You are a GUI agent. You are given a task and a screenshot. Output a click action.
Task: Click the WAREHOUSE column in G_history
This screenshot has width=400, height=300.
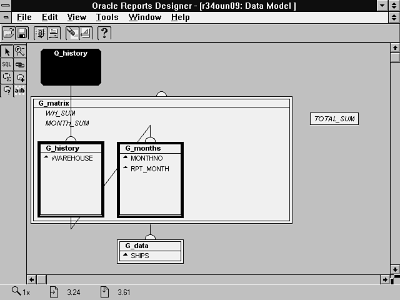(x=72, y=159)
